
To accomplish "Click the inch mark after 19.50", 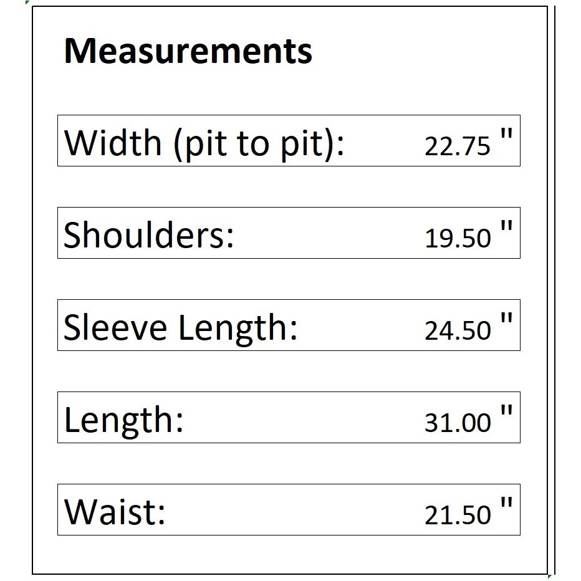I will tap(507, 226).
